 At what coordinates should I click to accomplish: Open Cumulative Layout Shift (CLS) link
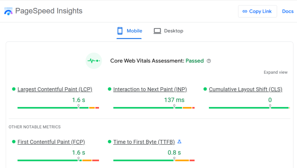[246, 89]
